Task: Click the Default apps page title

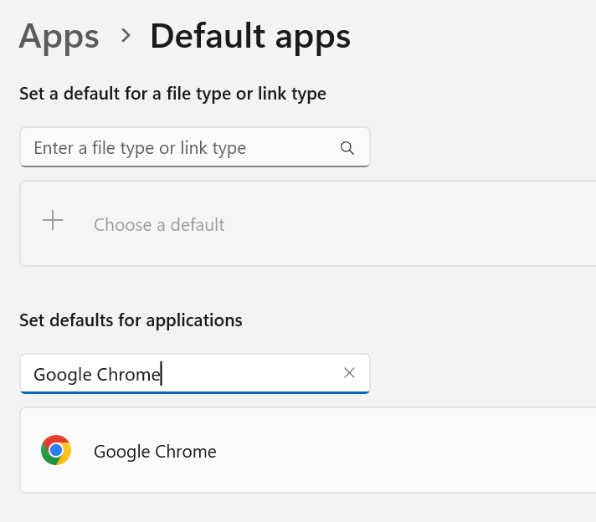Action: (250, 38)
